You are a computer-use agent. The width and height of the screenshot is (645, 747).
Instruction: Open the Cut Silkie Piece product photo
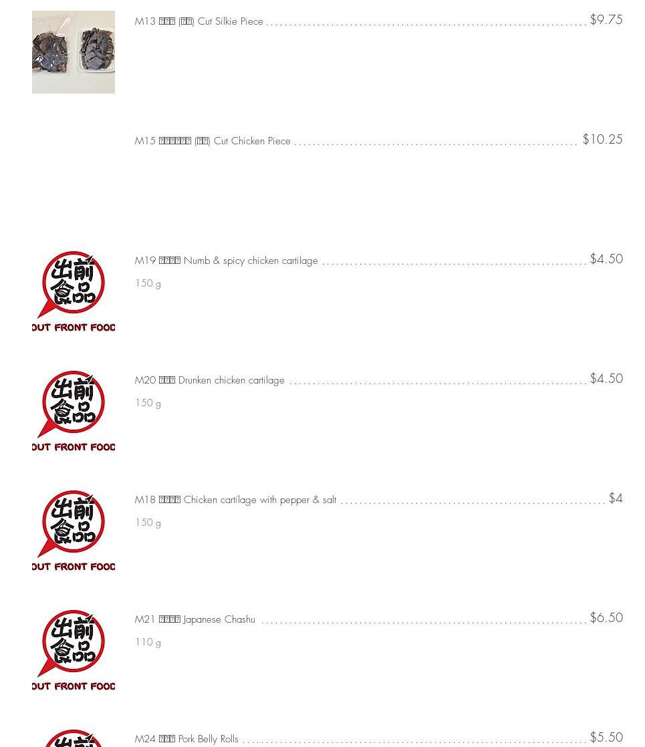point(74,52)
